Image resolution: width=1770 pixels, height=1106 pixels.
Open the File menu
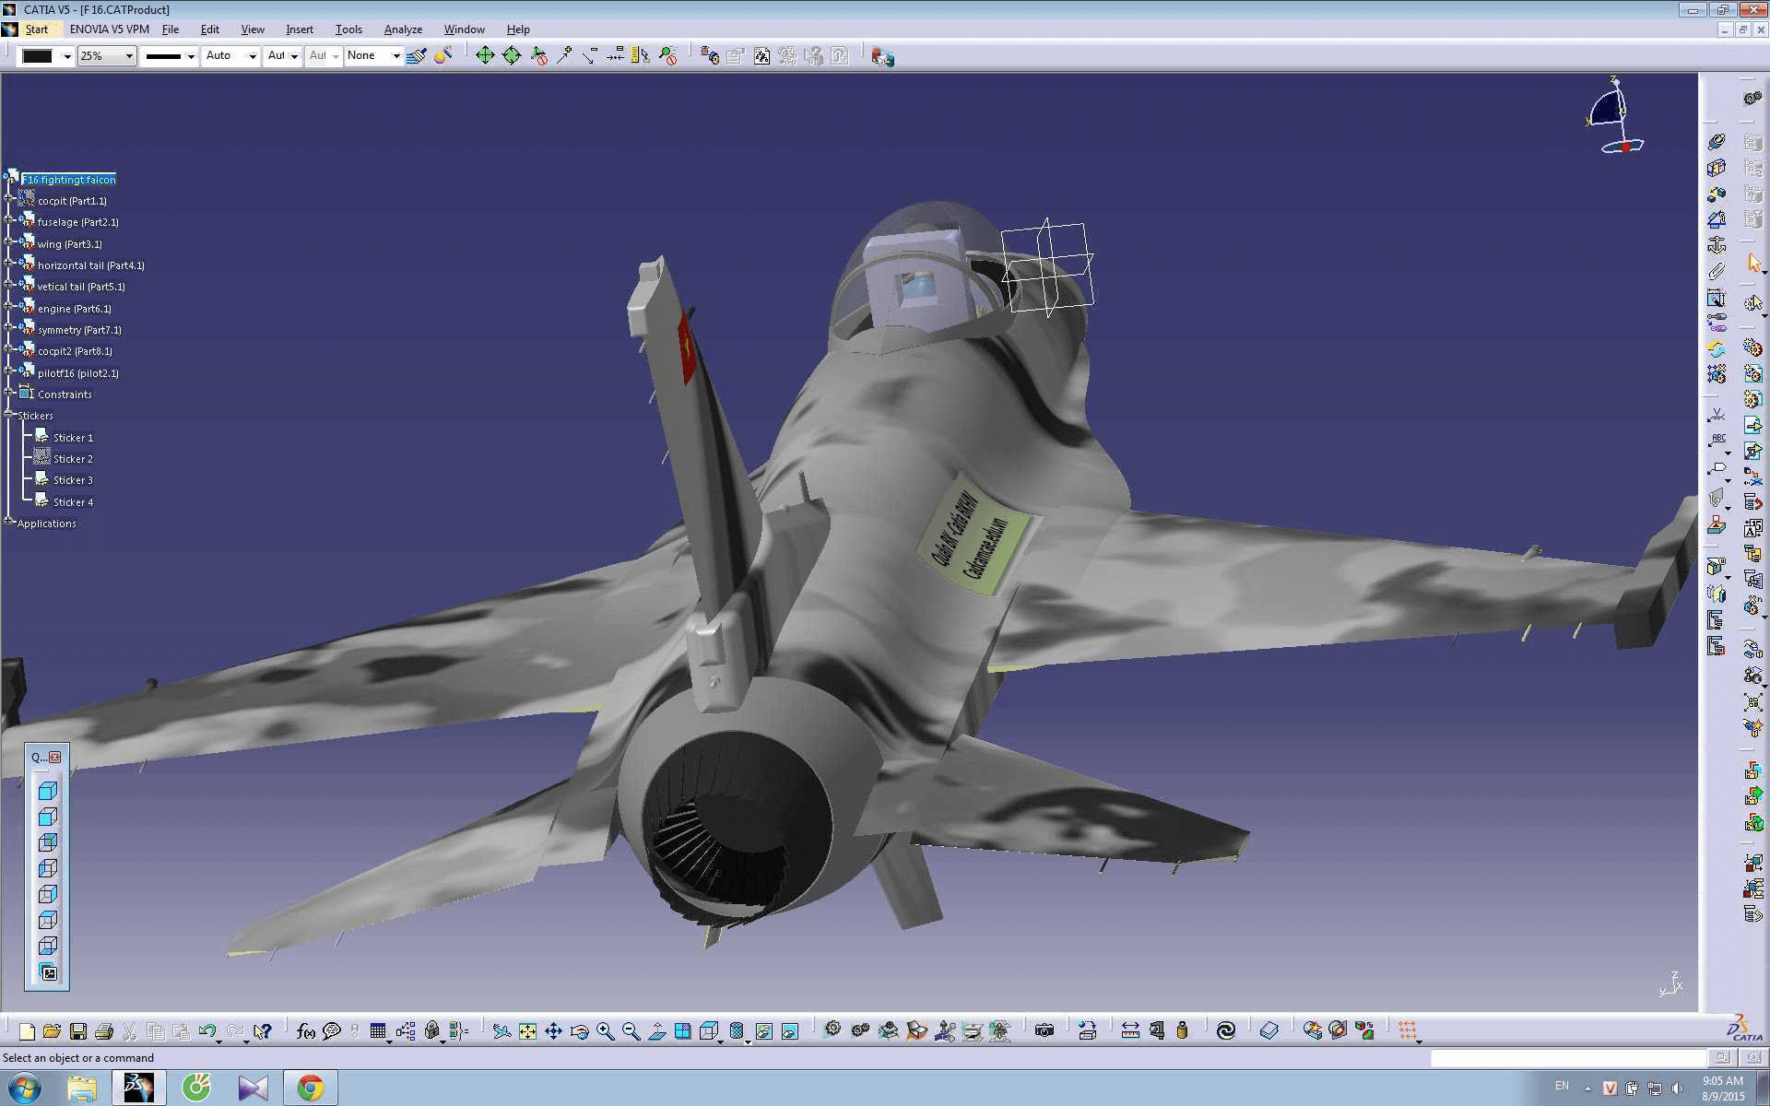pos(171,29)
